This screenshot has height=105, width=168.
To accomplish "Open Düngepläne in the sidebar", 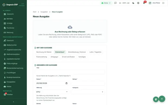I will tap(9, 82).
